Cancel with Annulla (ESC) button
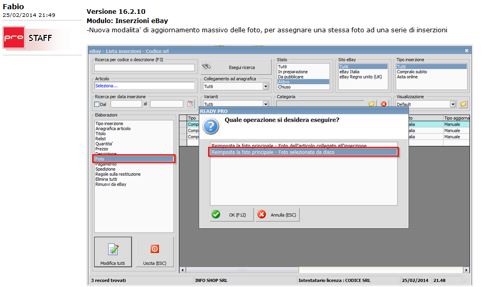Image resolution: width=498 pixels, height=287 pixels. click(x=278, y=215)
